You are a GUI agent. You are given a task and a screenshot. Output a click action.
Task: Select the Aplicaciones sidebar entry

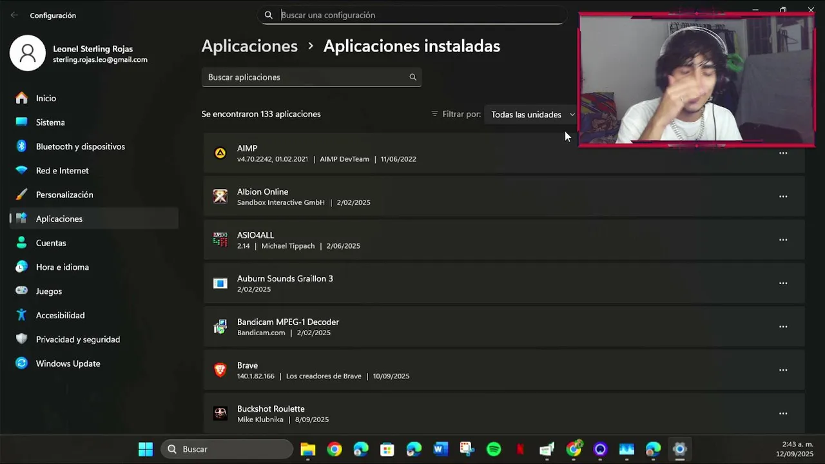[94, 218]
